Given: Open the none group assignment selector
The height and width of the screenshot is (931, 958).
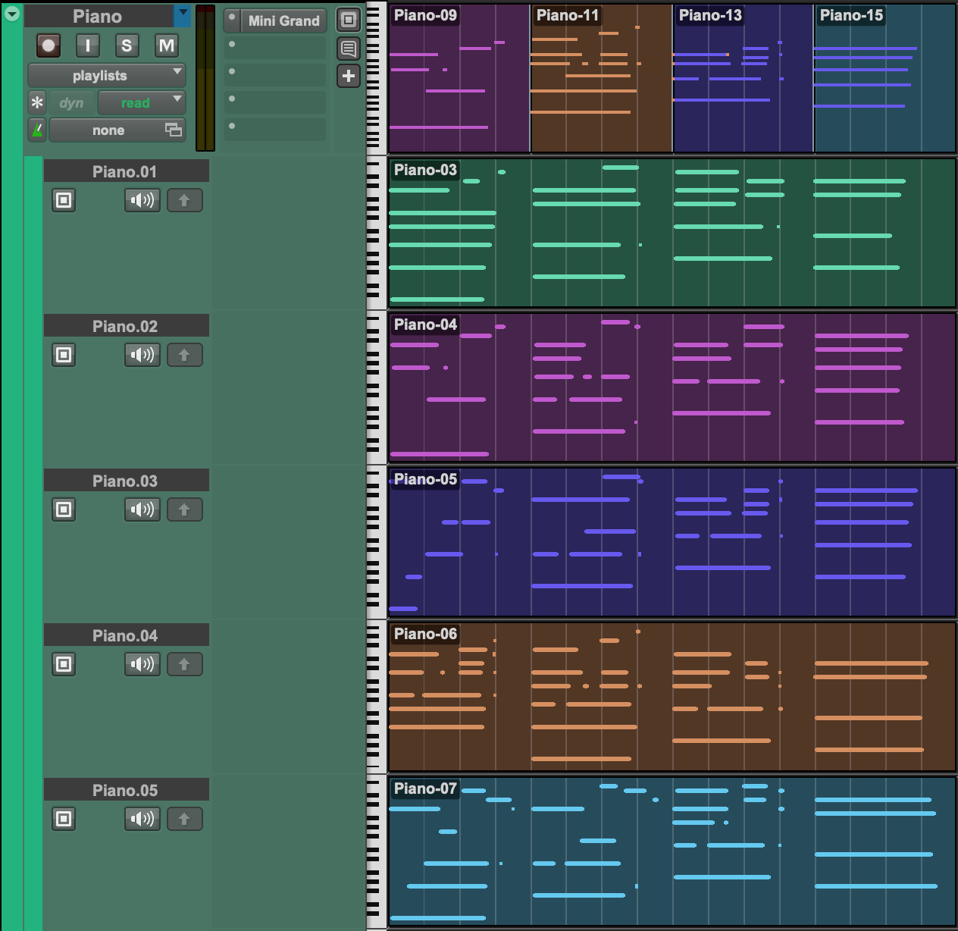Looking at the screenshot, I should coord(117,130).
